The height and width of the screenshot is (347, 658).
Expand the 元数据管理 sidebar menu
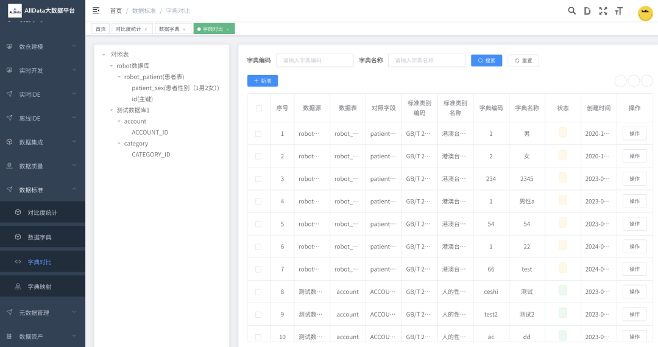click(x=43, y=312)
